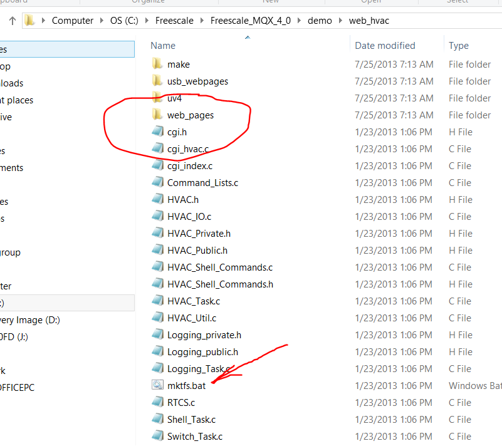Select the Logging_private.h file icon
This screenshot has width=502, height=446.
(157, 335)
